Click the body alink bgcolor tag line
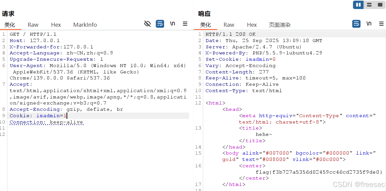Viewport: 386px width, 191px height. [299, 156]
